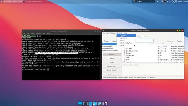Open the File Manager dock icon
The height and width of the screenshot is (106, 188).
(90, 104)
